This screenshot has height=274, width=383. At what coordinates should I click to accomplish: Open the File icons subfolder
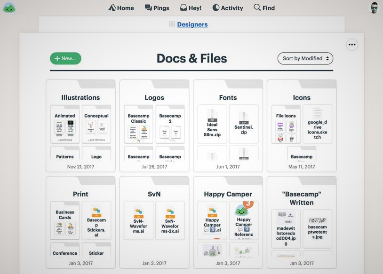[286, 124]
